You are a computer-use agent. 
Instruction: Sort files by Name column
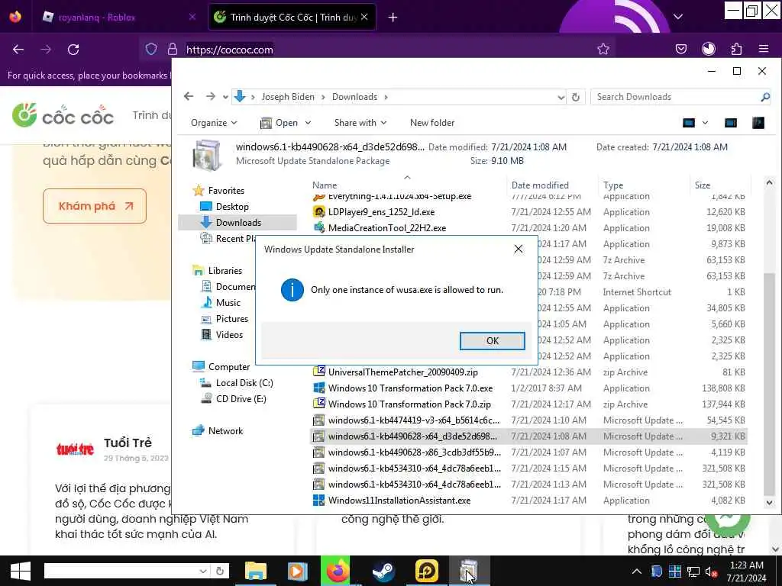[324, 185]
